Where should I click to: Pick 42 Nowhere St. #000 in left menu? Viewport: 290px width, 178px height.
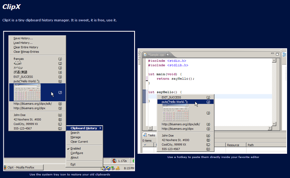[37, 120]
